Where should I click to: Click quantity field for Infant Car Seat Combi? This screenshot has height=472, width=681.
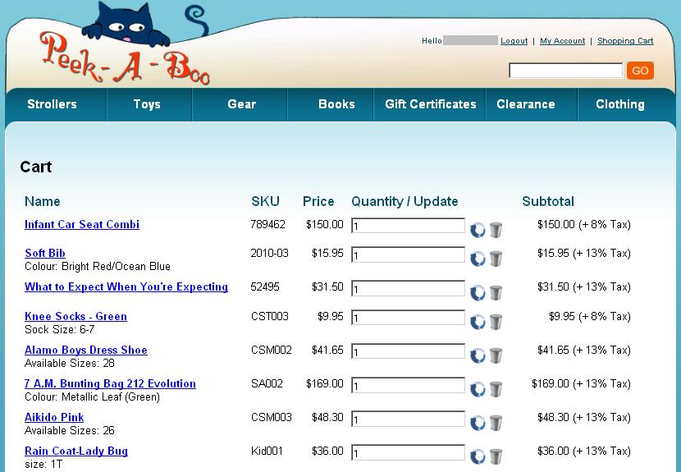click(409, 226)
